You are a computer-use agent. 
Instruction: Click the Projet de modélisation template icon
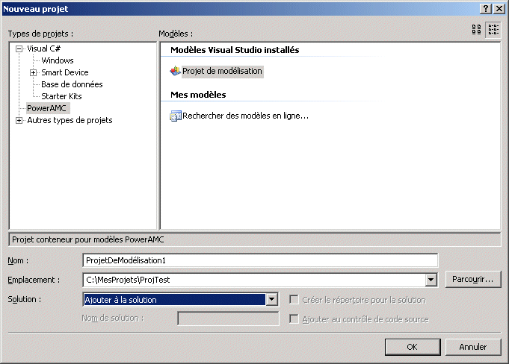176,72
